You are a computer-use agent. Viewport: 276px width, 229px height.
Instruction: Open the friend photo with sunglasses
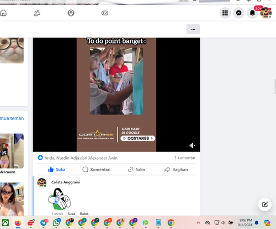coord(12,199)
